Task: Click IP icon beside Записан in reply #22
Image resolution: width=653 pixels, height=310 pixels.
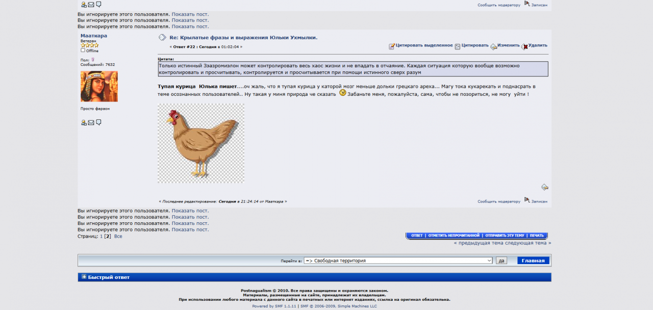Action: pyautogui.click(x=527, y=200)
